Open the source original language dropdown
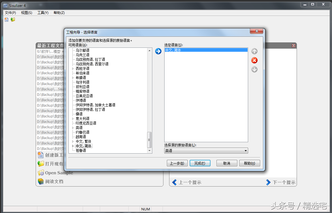Viewport: 332px width, 213px height. [x=246, y=151]
